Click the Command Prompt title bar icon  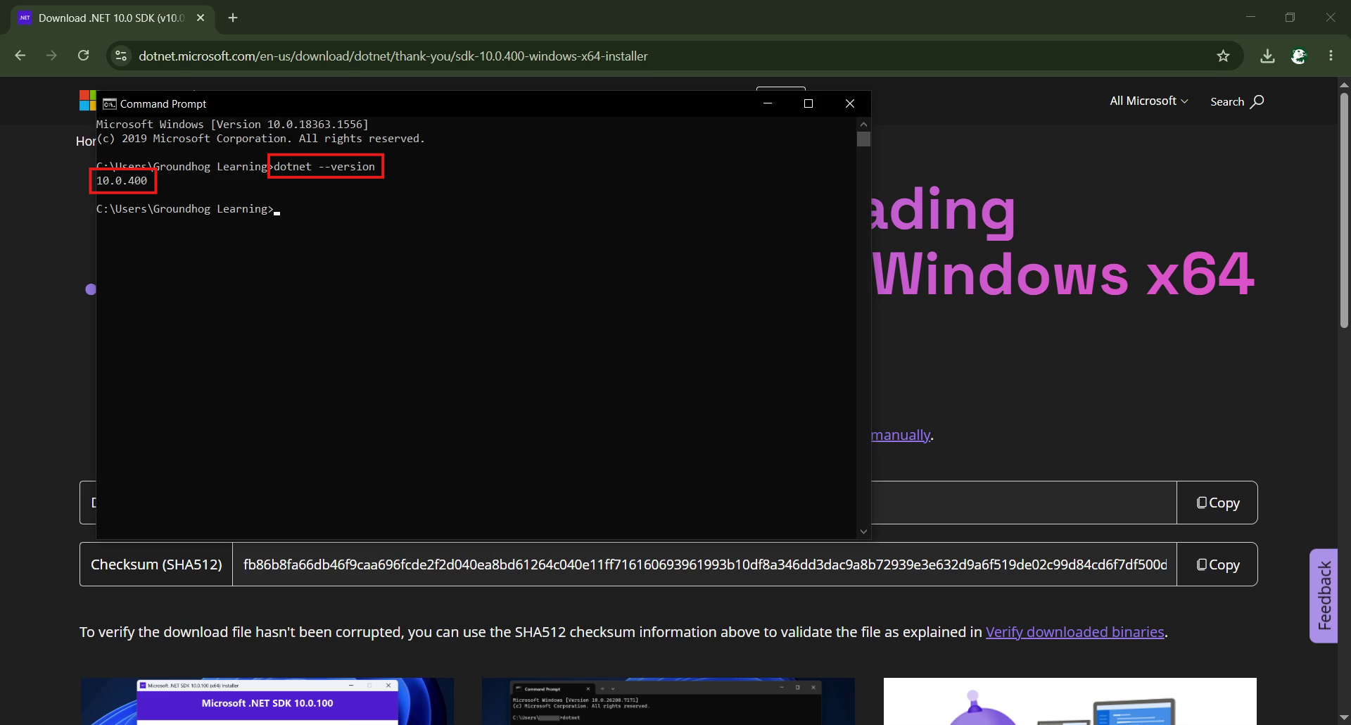110,104
